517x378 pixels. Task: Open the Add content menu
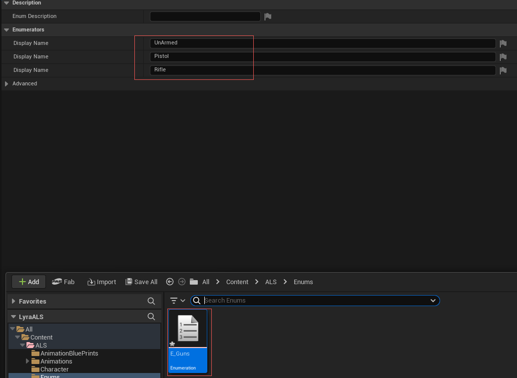tap(28, 282)
